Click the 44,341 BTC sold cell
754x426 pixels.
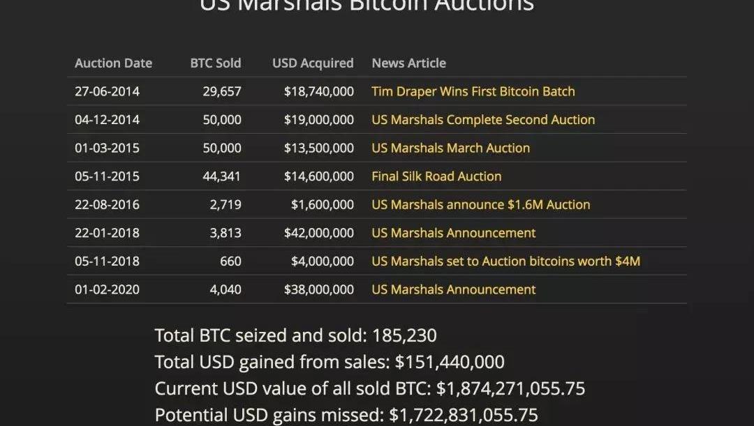(x=221, y=176)
